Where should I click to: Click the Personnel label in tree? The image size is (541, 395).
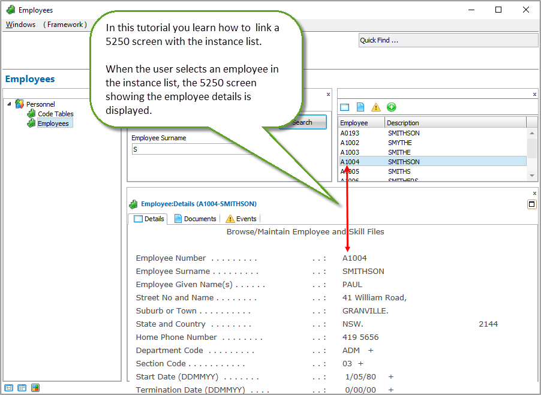41,104
